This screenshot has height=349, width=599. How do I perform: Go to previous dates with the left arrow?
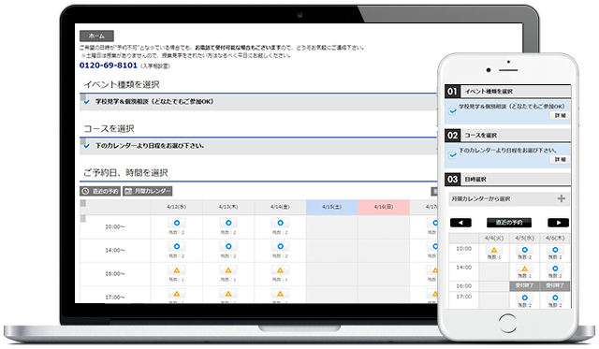(x=460, y=223)
